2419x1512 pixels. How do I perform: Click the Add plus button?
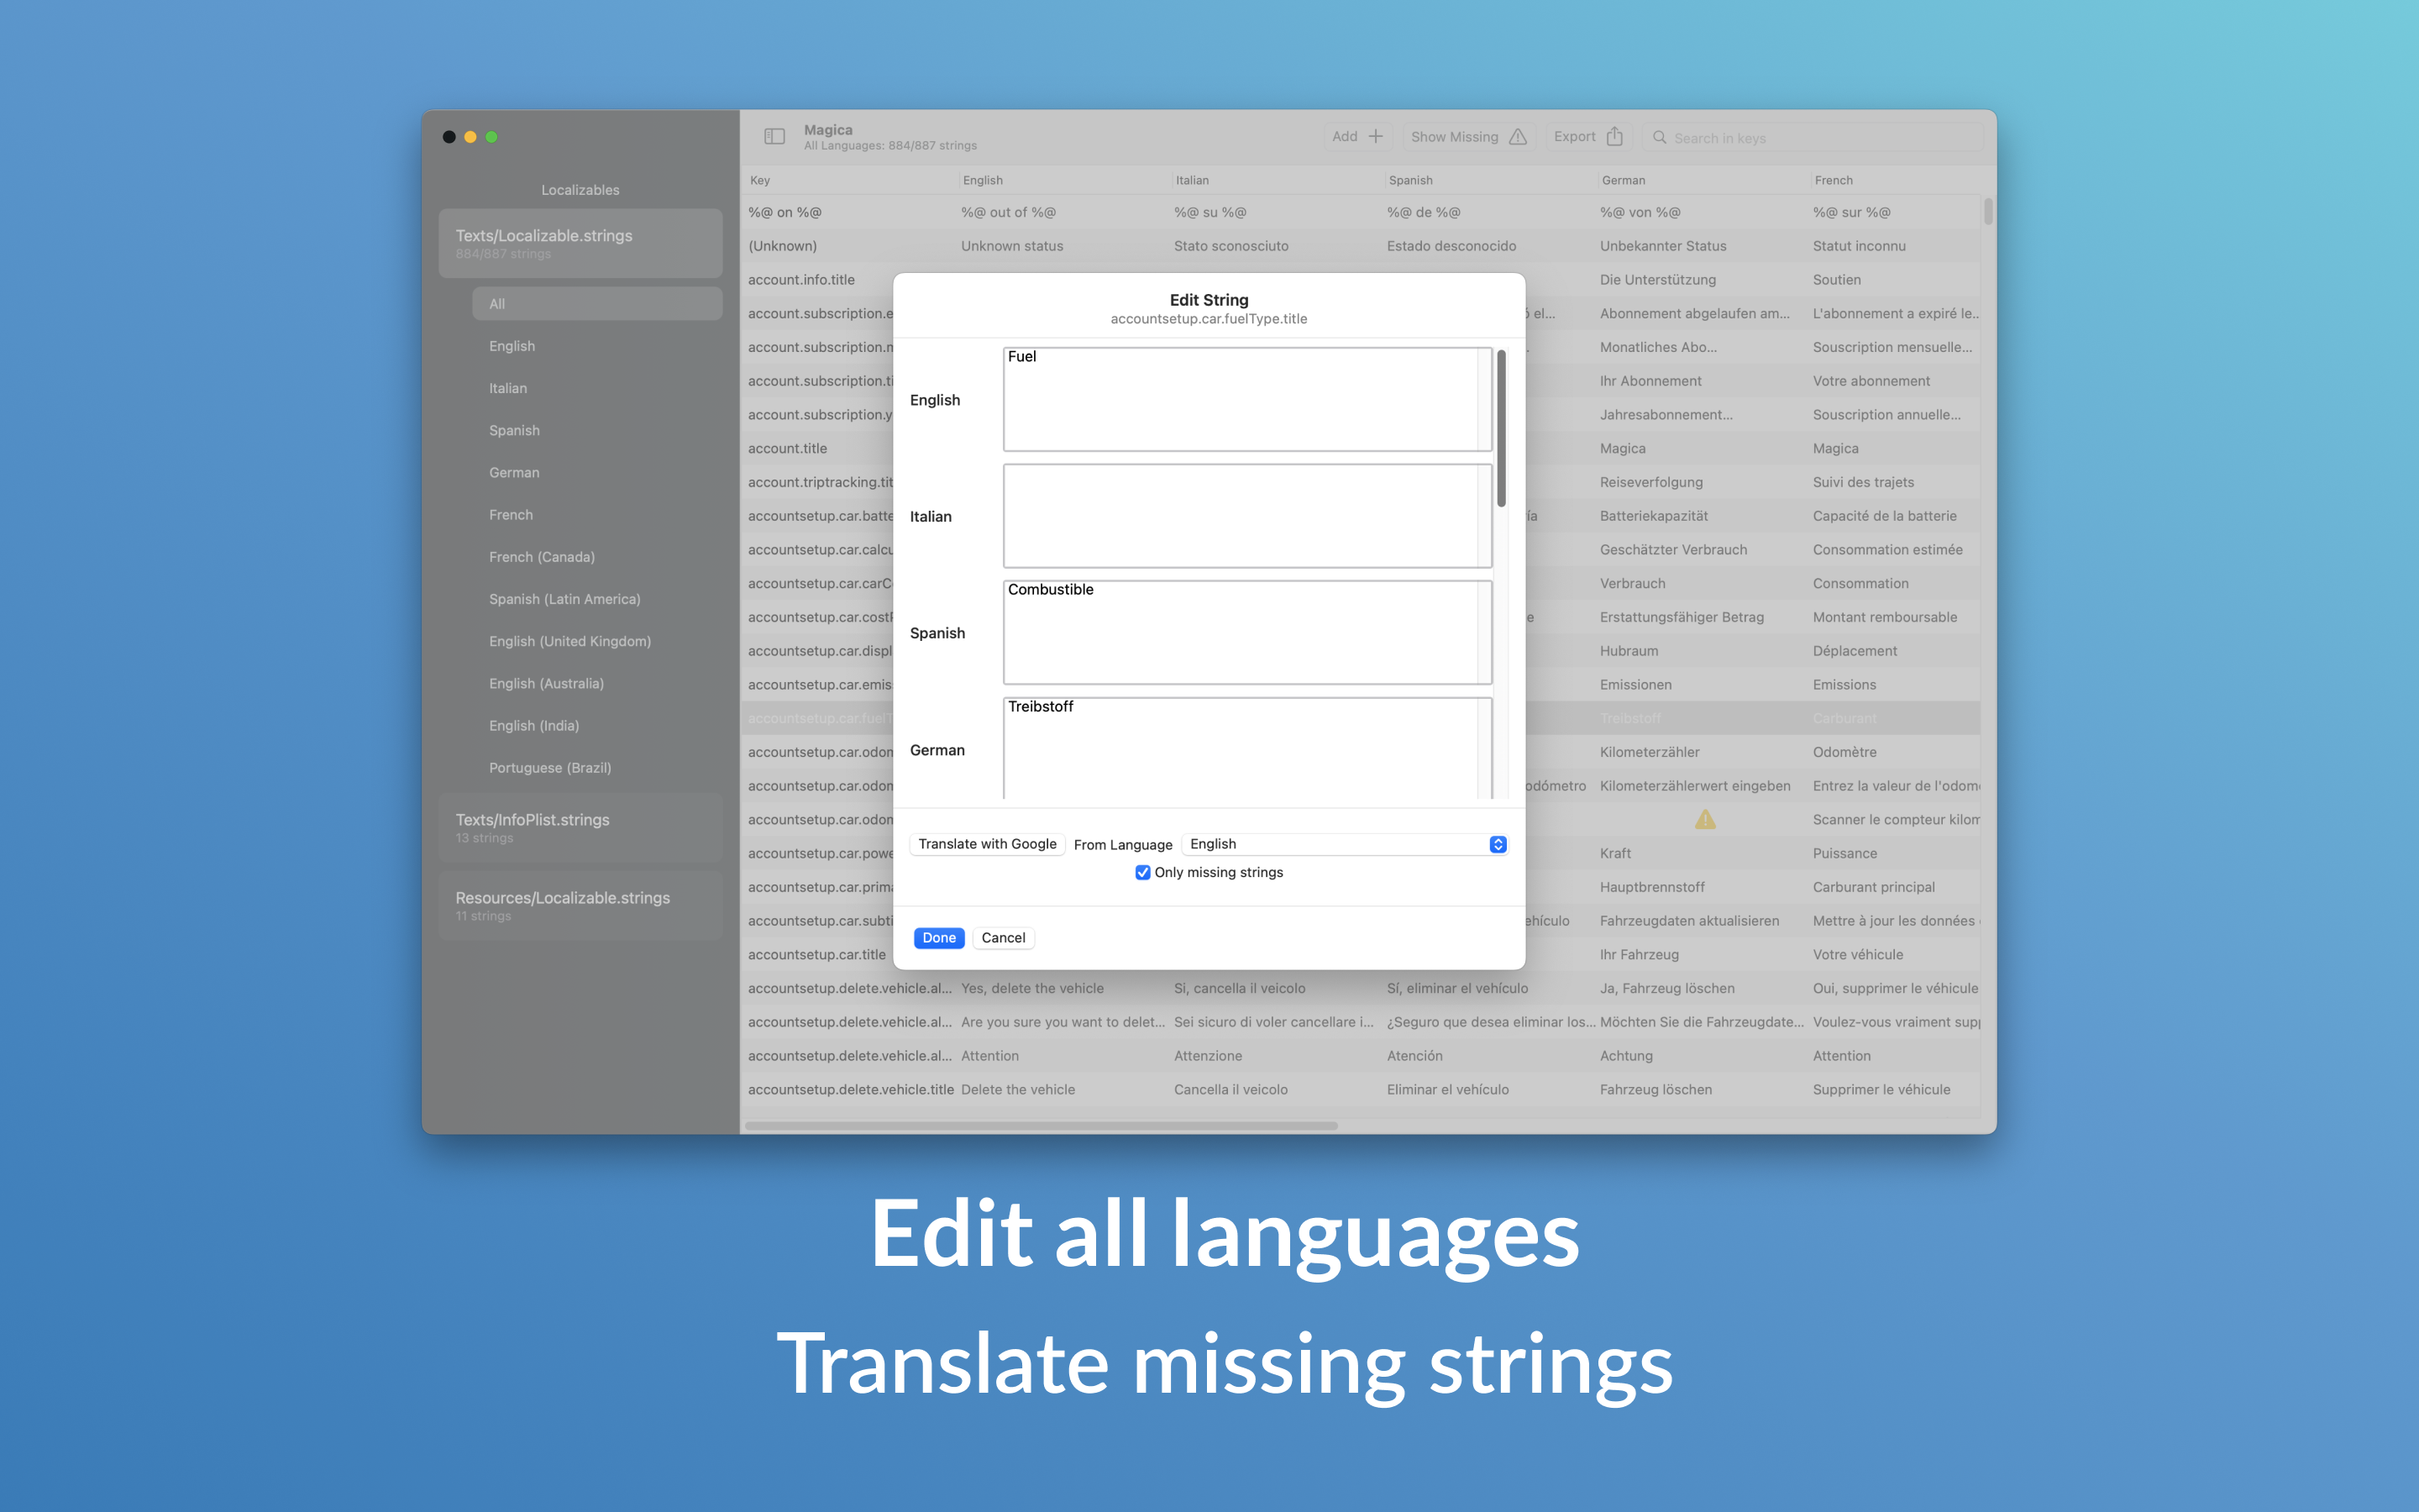click(1357, 137)
